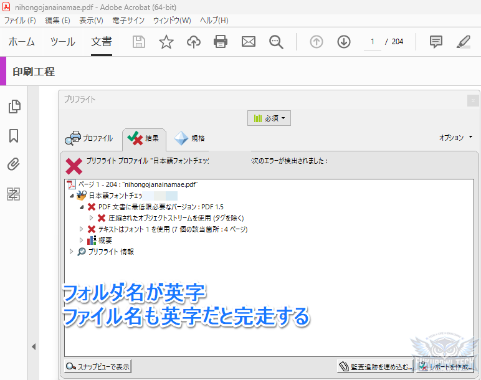Click the upload to cloud icon
Viewport: 481px width, 380px height.
click(x=194, y=42)
